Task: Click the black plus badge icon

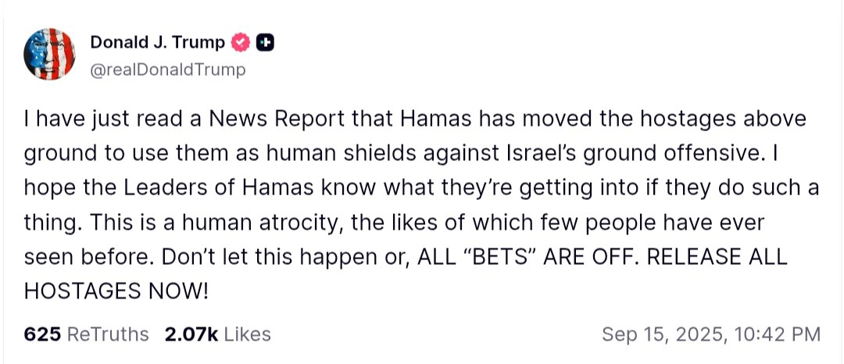Action: click(x=265, y=44)
